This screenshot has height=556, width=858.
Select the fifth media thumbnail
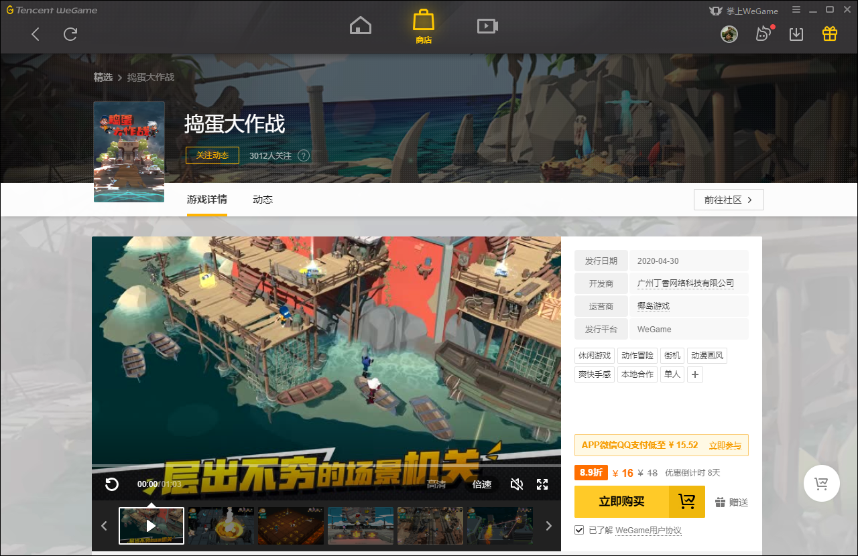[x=430, y=526]
